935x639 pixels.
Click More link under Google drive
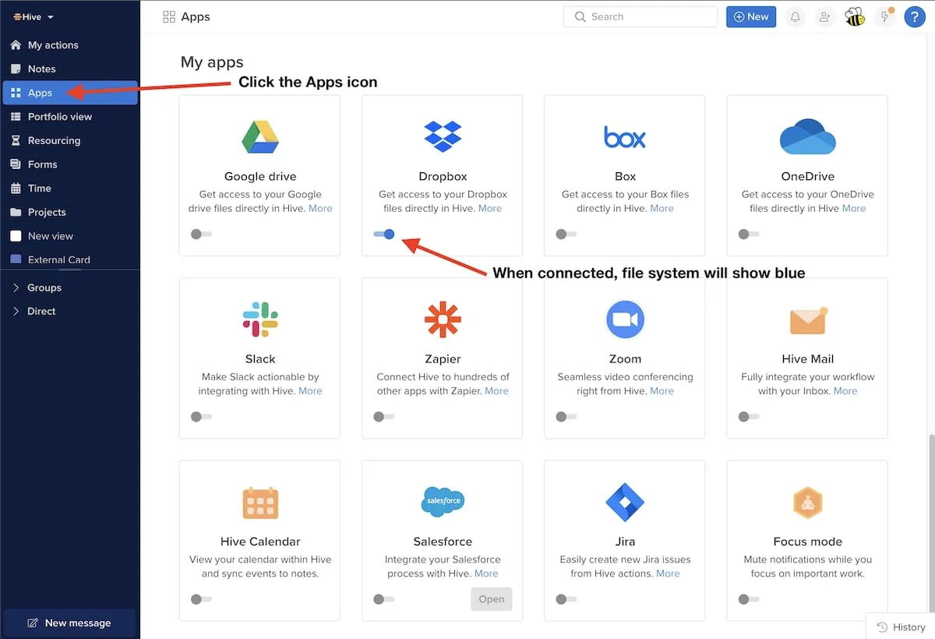pyautogui.click(x=320, y=208)
